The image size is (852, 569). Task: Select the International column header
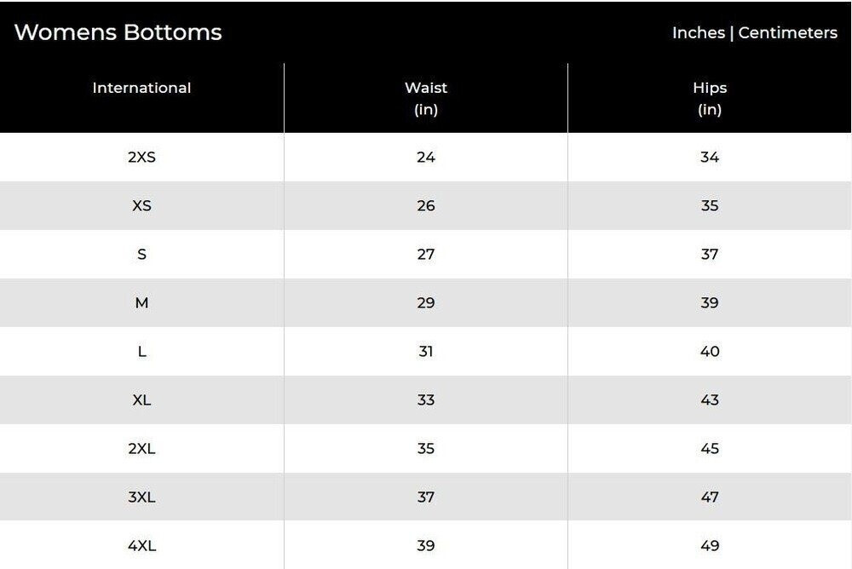tap(141, 88)
